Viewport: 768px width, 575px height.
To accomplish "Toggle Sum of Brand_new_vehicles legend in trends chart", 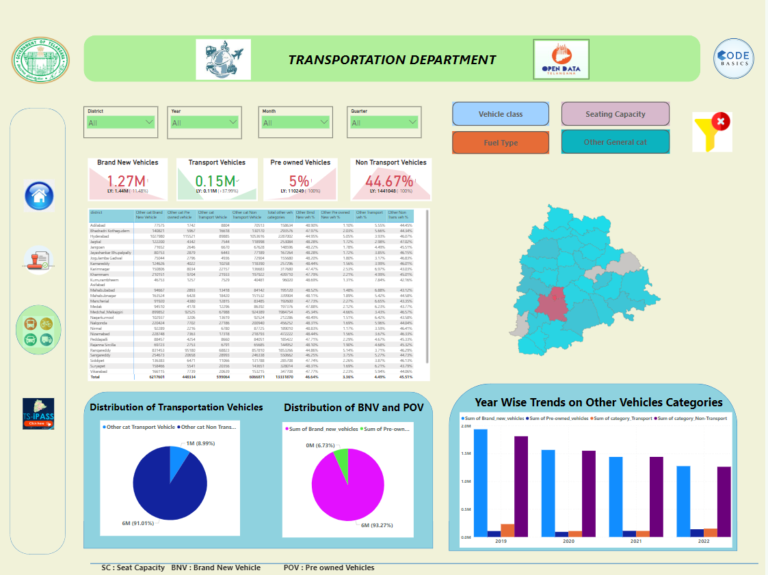I will (x=491, y=418).
